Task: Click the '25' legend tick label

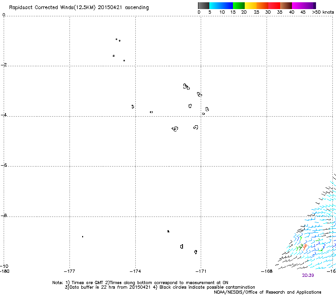Action: [x=257, y=12]
